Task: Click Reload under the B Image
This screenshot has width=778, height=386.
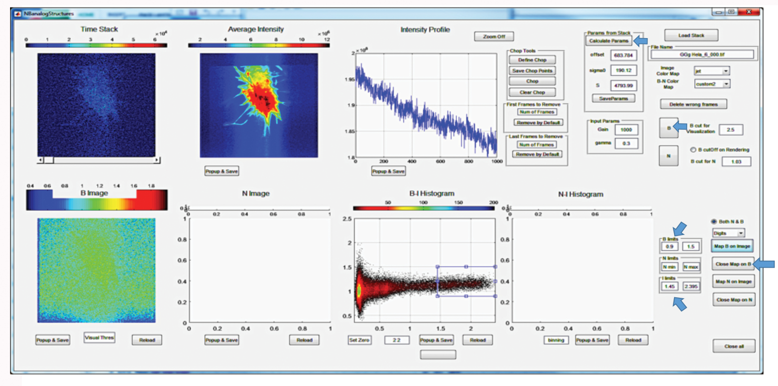Action: click(147, 340)
